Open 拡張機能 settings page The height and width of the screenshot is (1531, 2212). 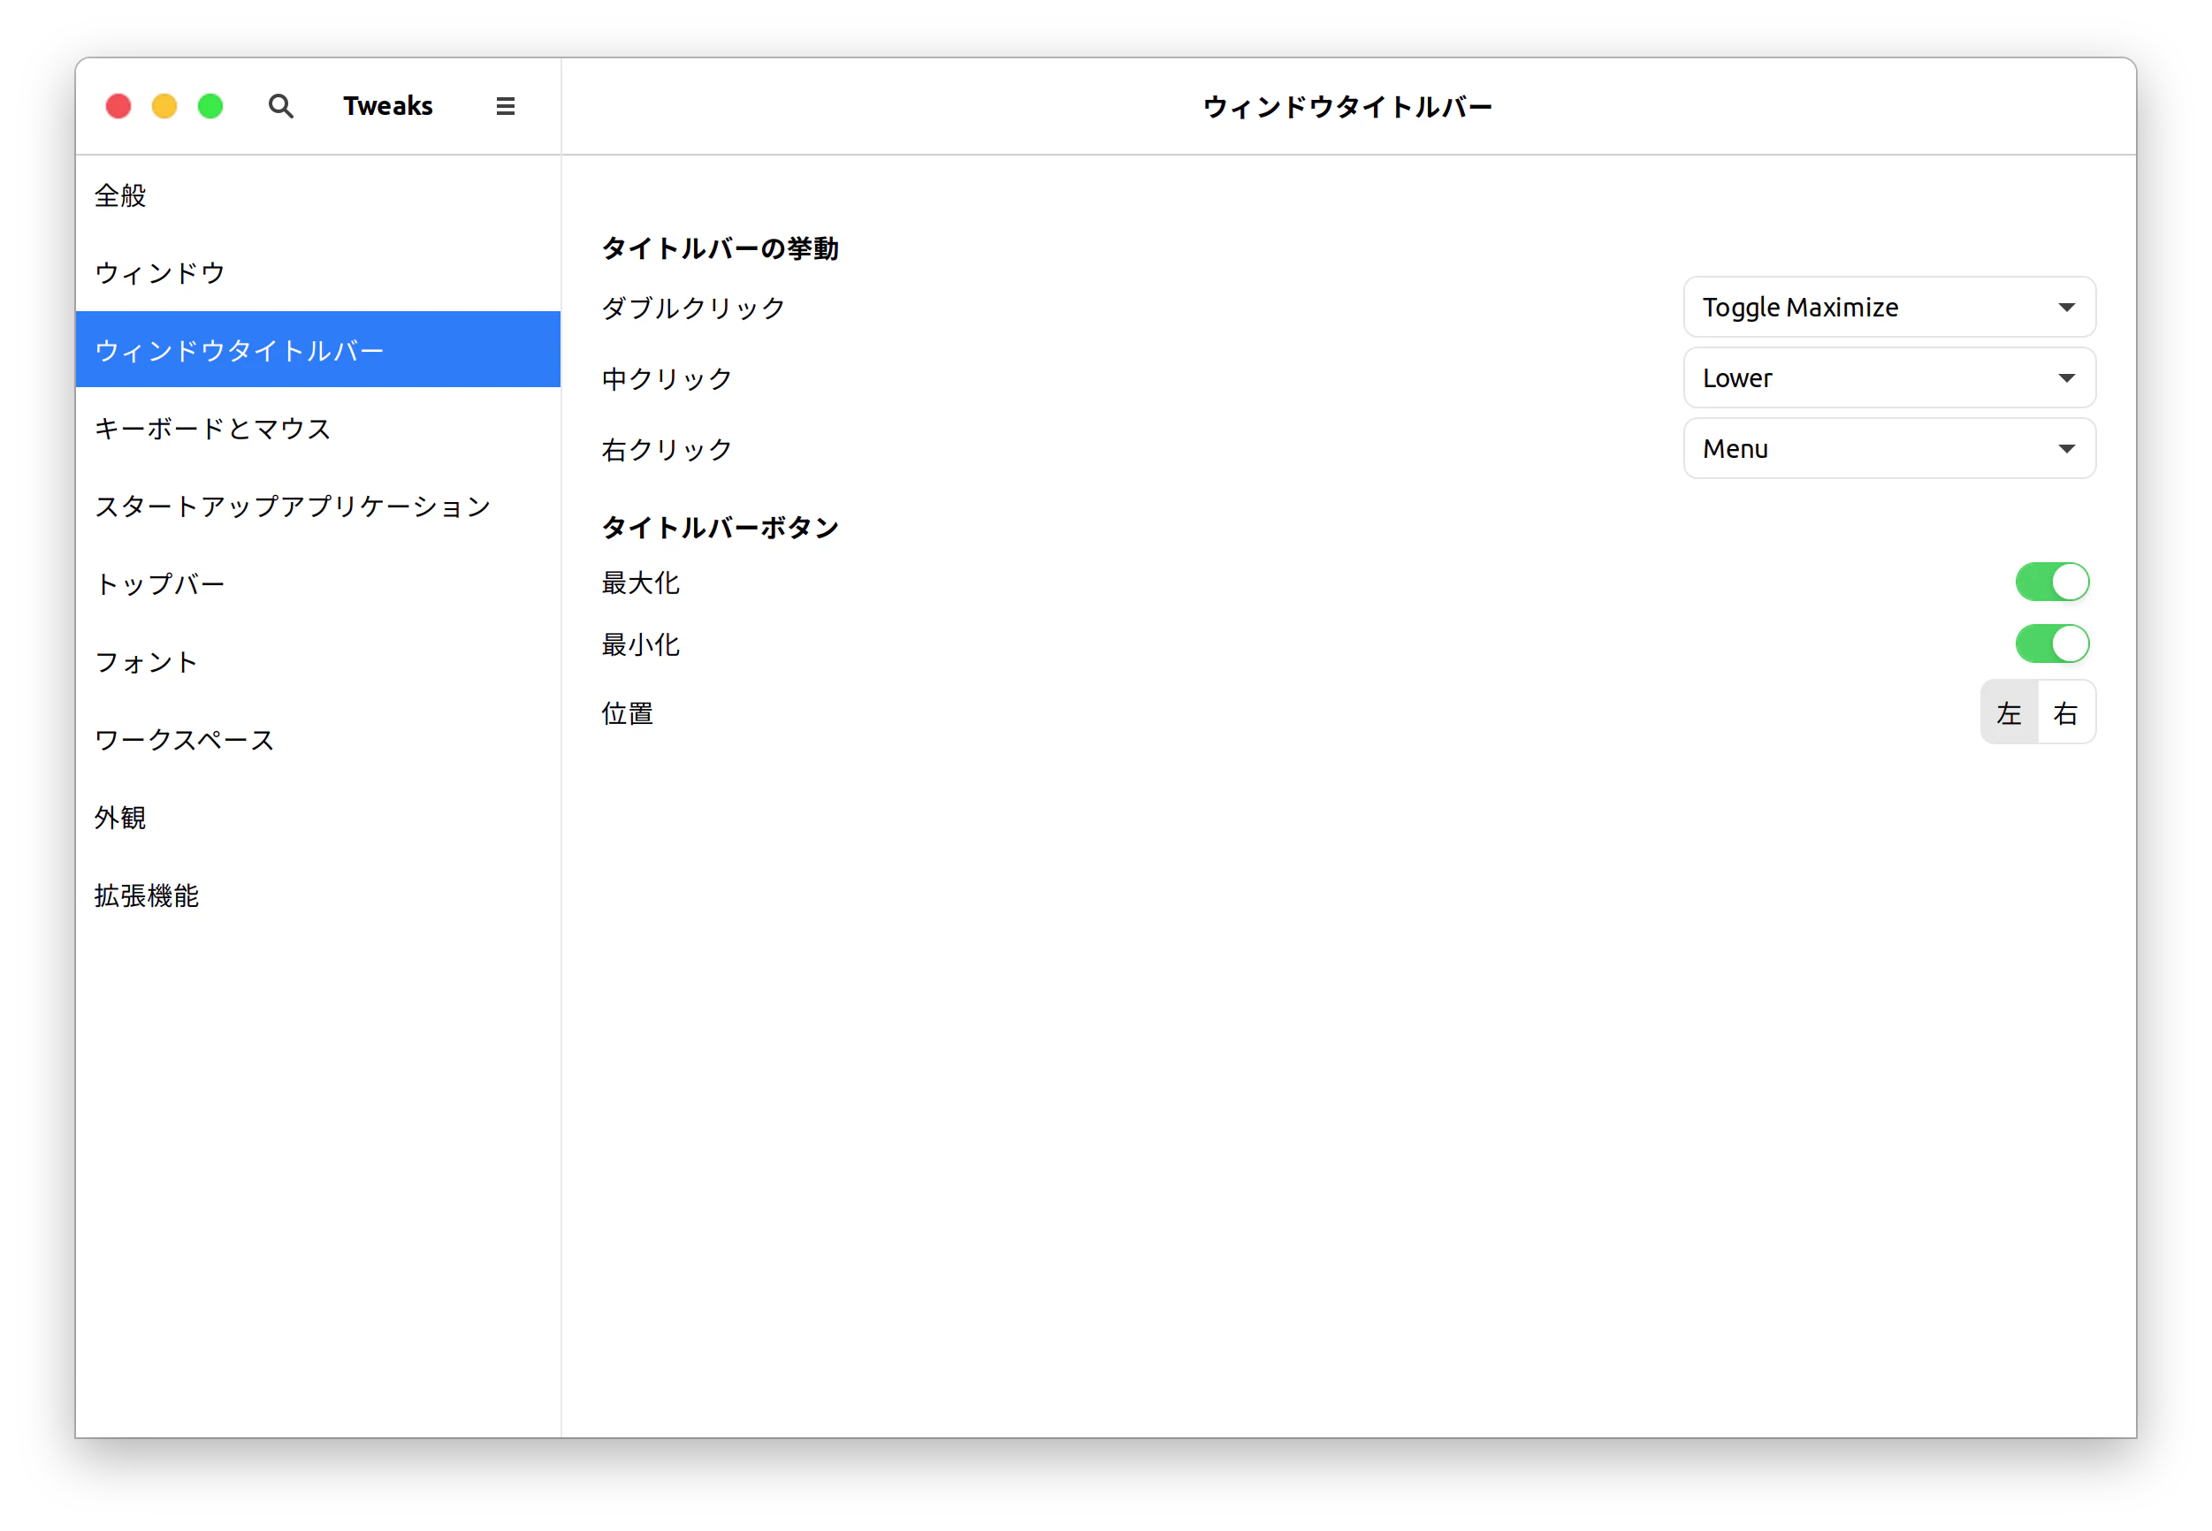click(317, 895)
